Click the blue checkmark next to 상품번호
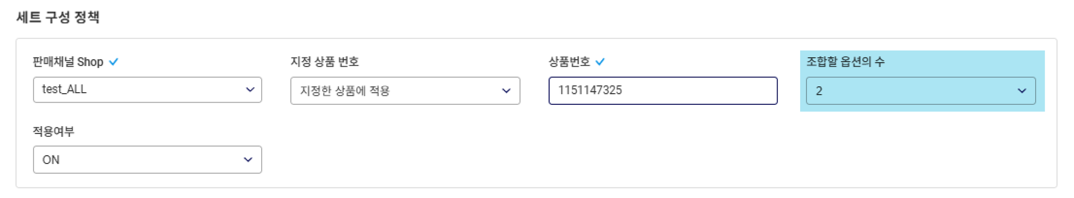The width and height of the screenshot is (1074, 198). (x=600, y=62)
